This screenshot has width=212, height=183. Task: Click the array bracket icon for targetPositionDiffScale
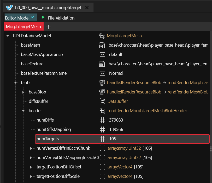tap(102, 176)
